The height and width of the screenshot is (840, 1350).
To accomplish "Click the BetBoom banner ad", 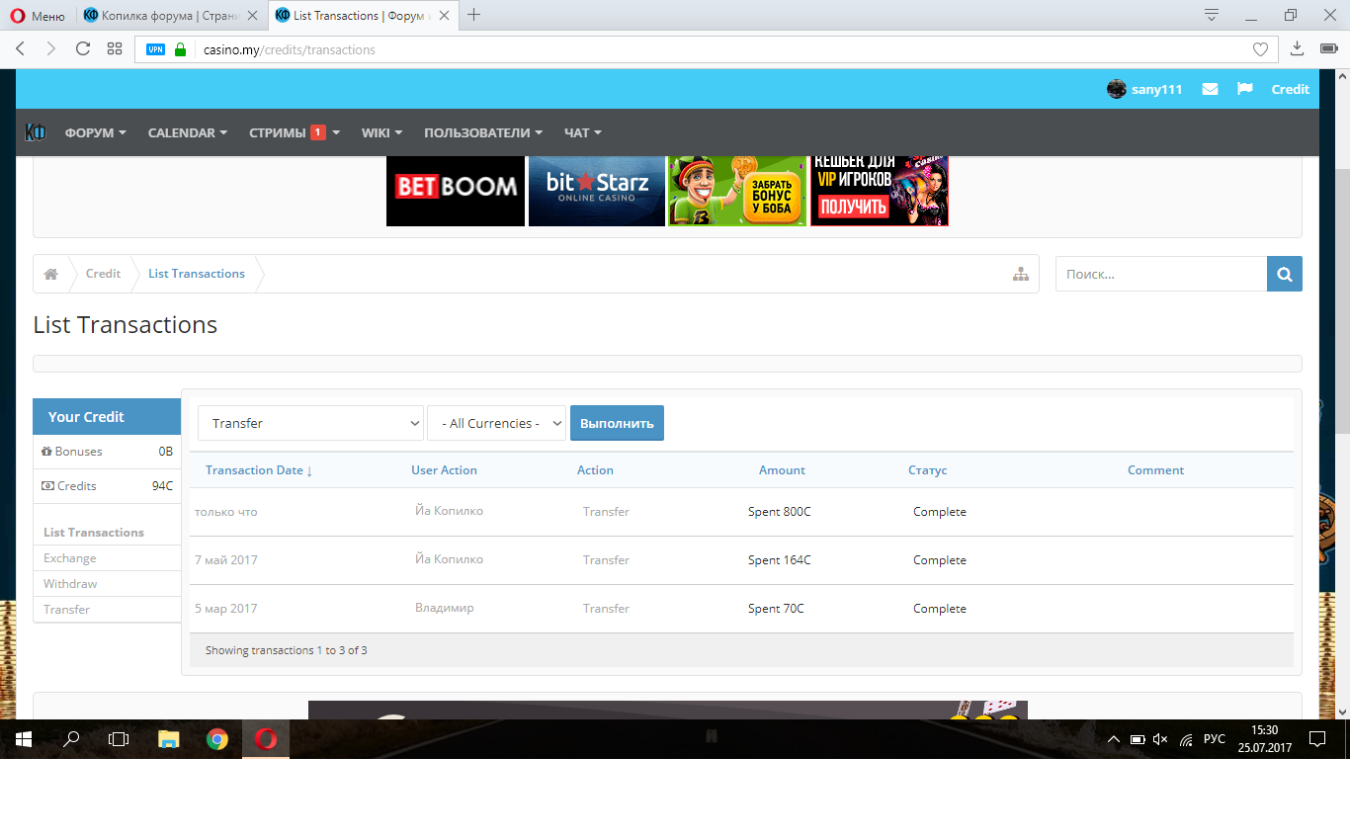I will click(456, 190).
